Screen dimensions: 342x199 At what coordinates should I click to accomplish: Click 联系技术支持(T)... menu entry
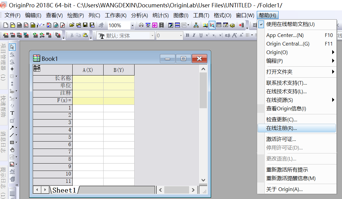(x=297, y=83)
